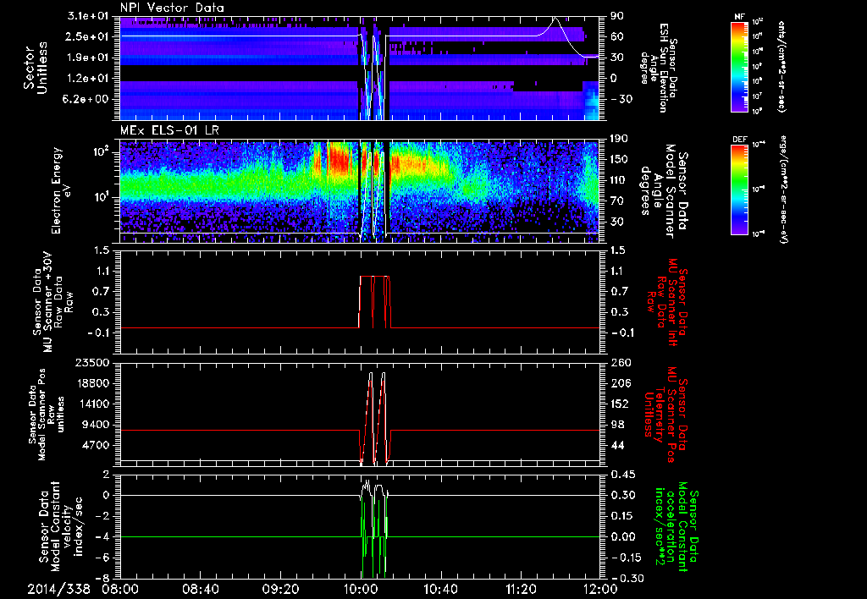Click the 150 scanner angle tick value
Screen dimensions: 867x599
pos(620,159)
